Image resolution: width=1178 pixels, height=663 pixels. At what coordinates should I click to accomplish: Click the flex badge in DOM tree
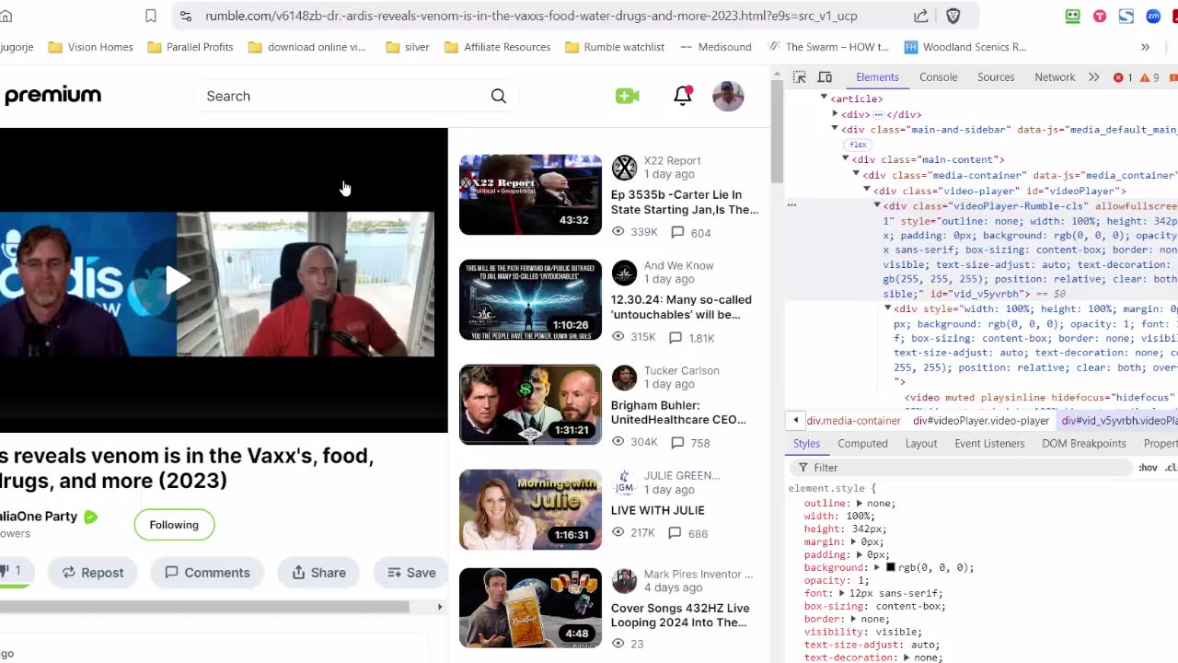coord(858,145)
